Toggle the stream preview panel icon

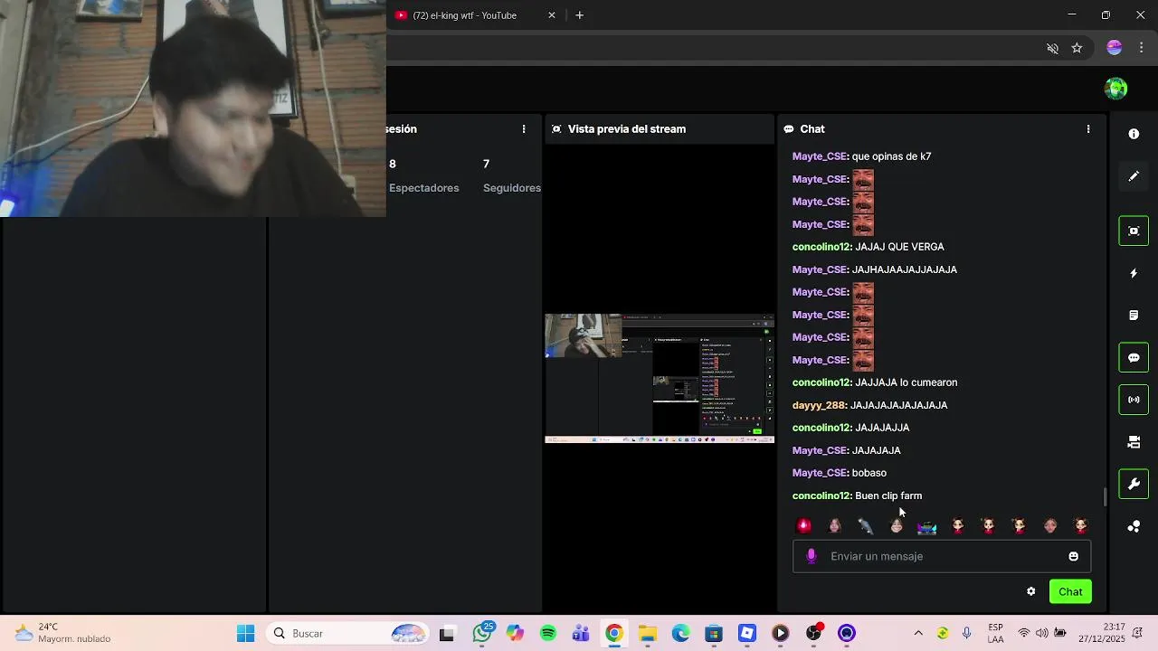[1134, 231]
